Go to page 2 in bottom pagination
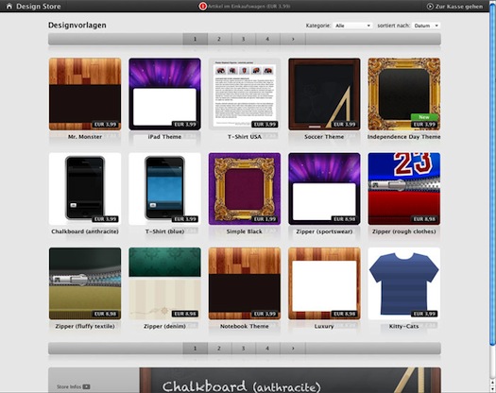This screenshot has width=496, height=393. coord(219,348)
